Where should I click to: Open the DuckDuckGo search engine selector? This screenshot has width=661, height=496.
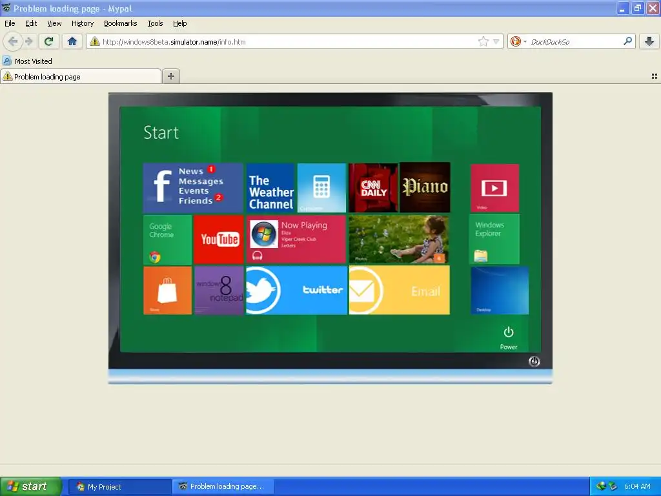coord(518,41)
